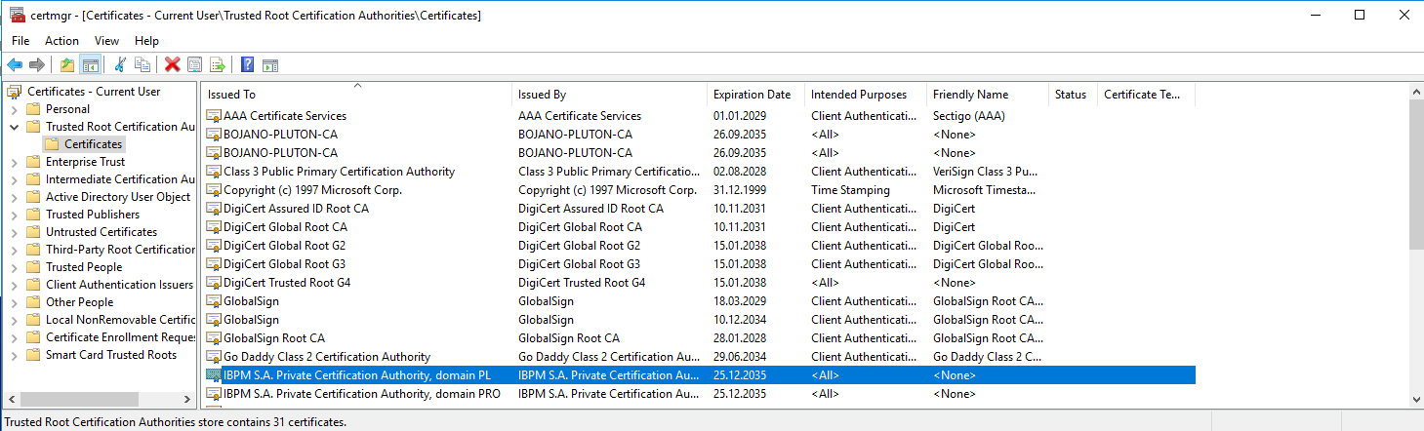
Task: Select DigiCert Global Root G3 certificate
Action: click(x=699, y=264)
